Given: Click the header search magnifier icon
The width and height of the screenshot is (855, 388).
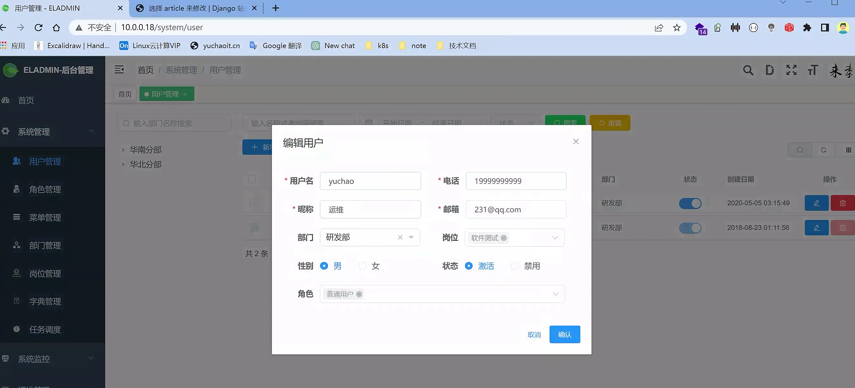Looking at the screenshot, I should click(748, 70).
